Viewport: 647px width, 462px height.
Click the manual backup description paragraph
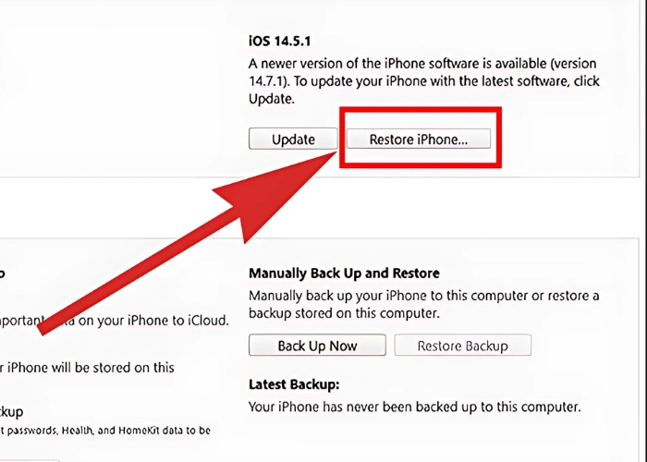coord(423,304)
